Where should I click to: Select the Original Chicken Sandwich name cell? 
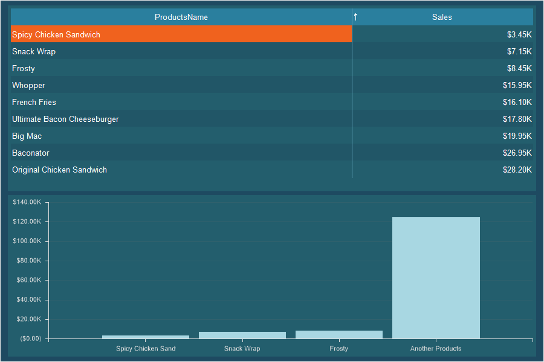pyautogui.click(x=59, y=170)
